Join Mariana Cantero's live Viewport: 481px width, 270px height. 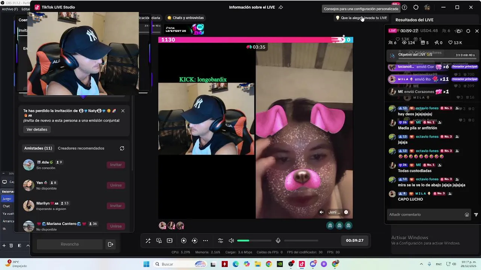click(116, 226)
